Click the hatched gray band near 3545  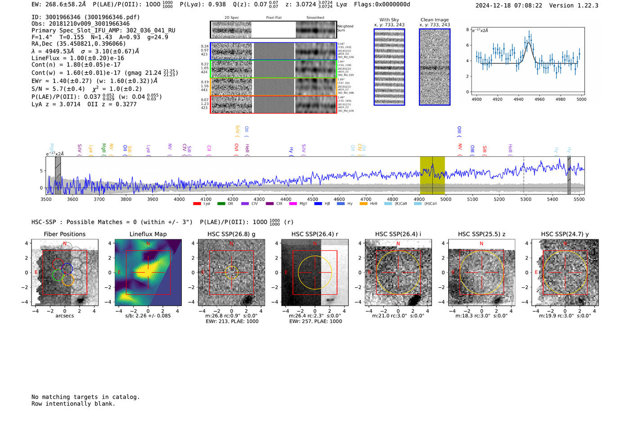[58, 175]
